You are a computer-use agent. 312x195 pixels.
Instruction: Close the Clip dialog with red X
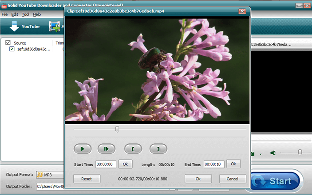click(242, 11)
